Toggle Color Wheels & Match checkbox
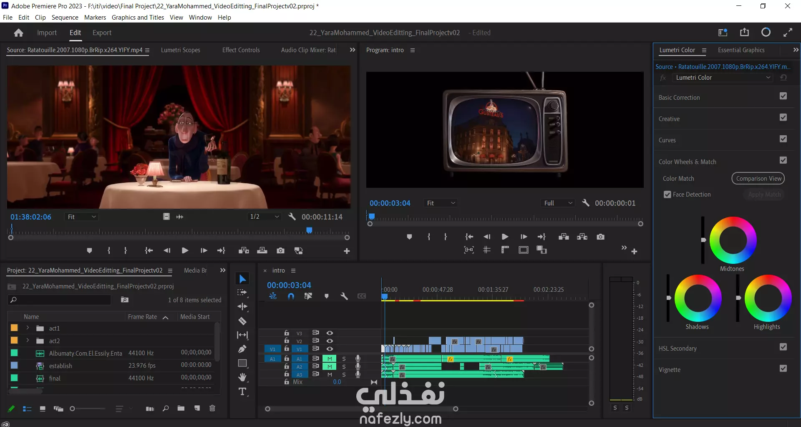Viewport: 801px width, 427px height. pos(783,160)
